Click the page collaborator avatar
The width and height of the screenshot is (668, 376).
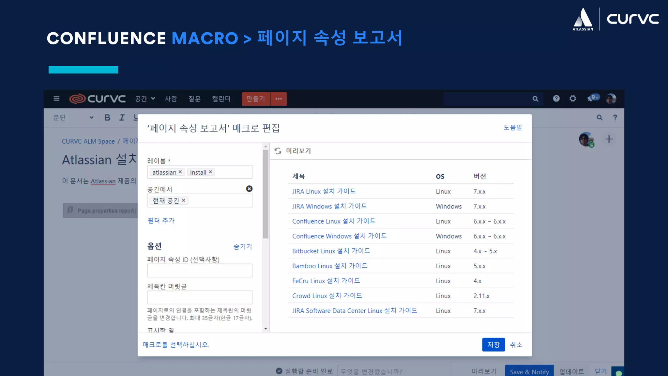(x=586, y=139)
